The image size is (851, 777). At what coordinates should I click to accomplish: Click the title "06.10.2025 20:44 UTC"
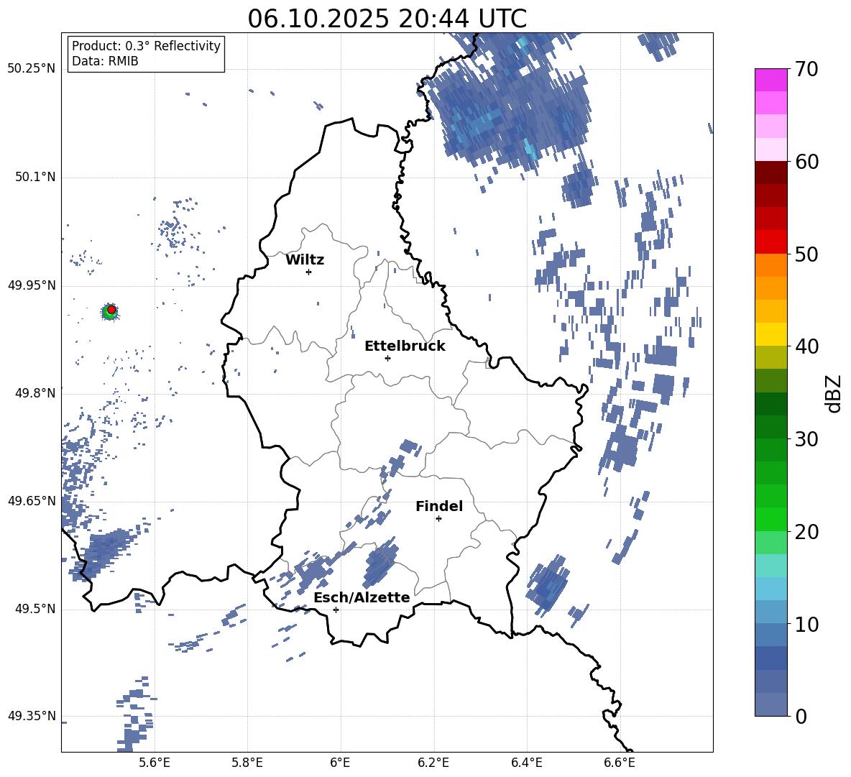[387, 19]
